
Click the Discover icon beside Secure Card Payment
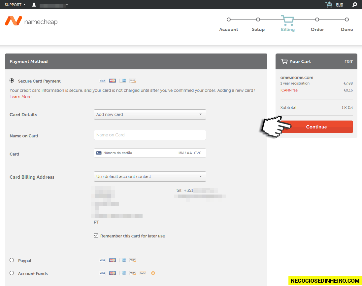(x=133, y=81)
